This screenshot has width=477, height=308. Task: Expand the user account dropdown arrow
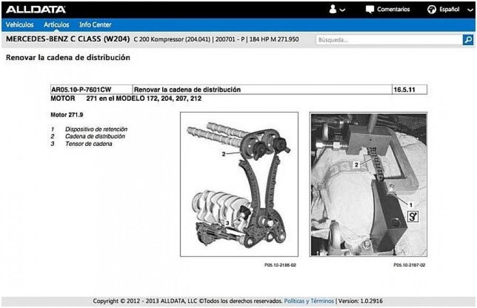coord(342,10)
